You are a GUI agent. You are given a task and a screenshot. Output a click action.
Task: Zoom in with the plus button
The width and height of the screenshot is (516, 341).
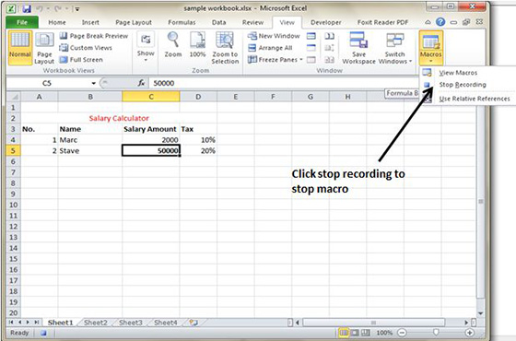tap(470, 333)
